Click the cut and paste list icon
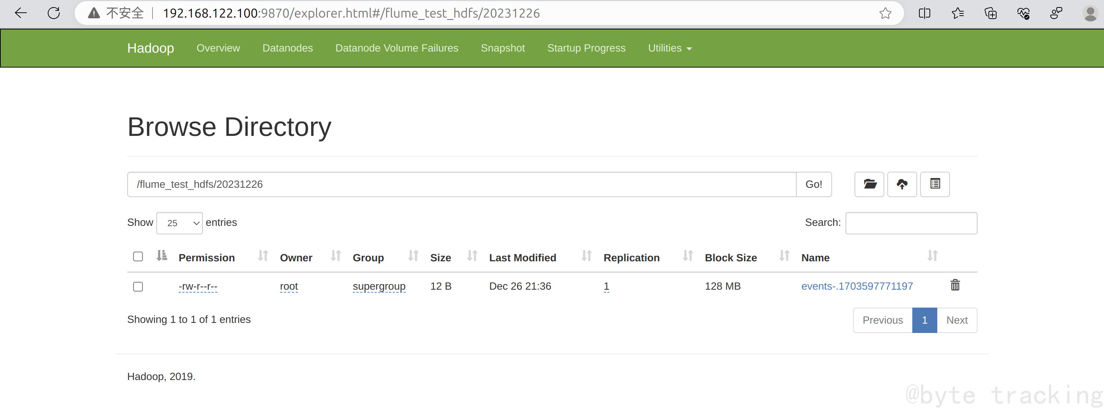This screenshot has height=408, width=1104. tap(935, 184)
